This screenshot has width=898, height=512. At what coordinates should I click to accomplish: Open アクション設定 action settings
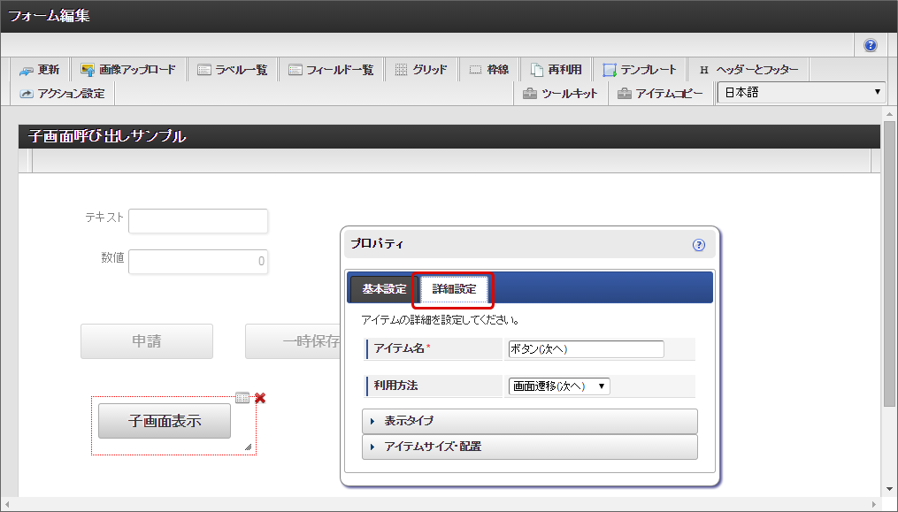[x=63, y=94]
